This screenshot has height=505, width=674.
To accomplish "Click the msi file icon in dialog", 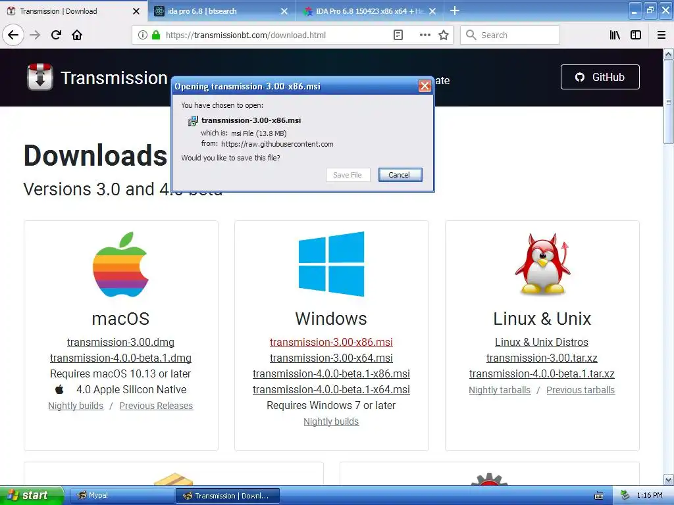I will tap(193, 121).
